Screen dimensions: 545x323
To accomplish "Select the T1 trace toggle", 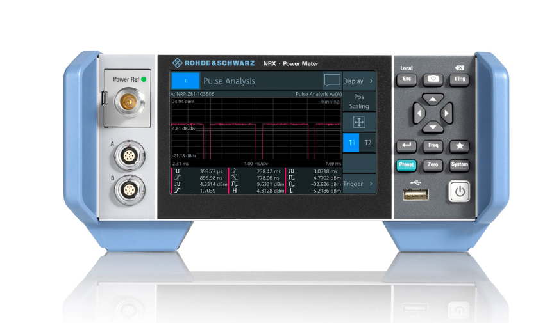I will [351, 143].
